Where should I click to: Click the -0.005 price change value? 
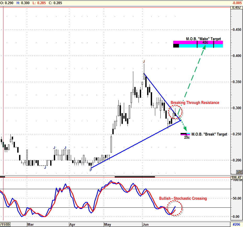(x=237, y=3)
